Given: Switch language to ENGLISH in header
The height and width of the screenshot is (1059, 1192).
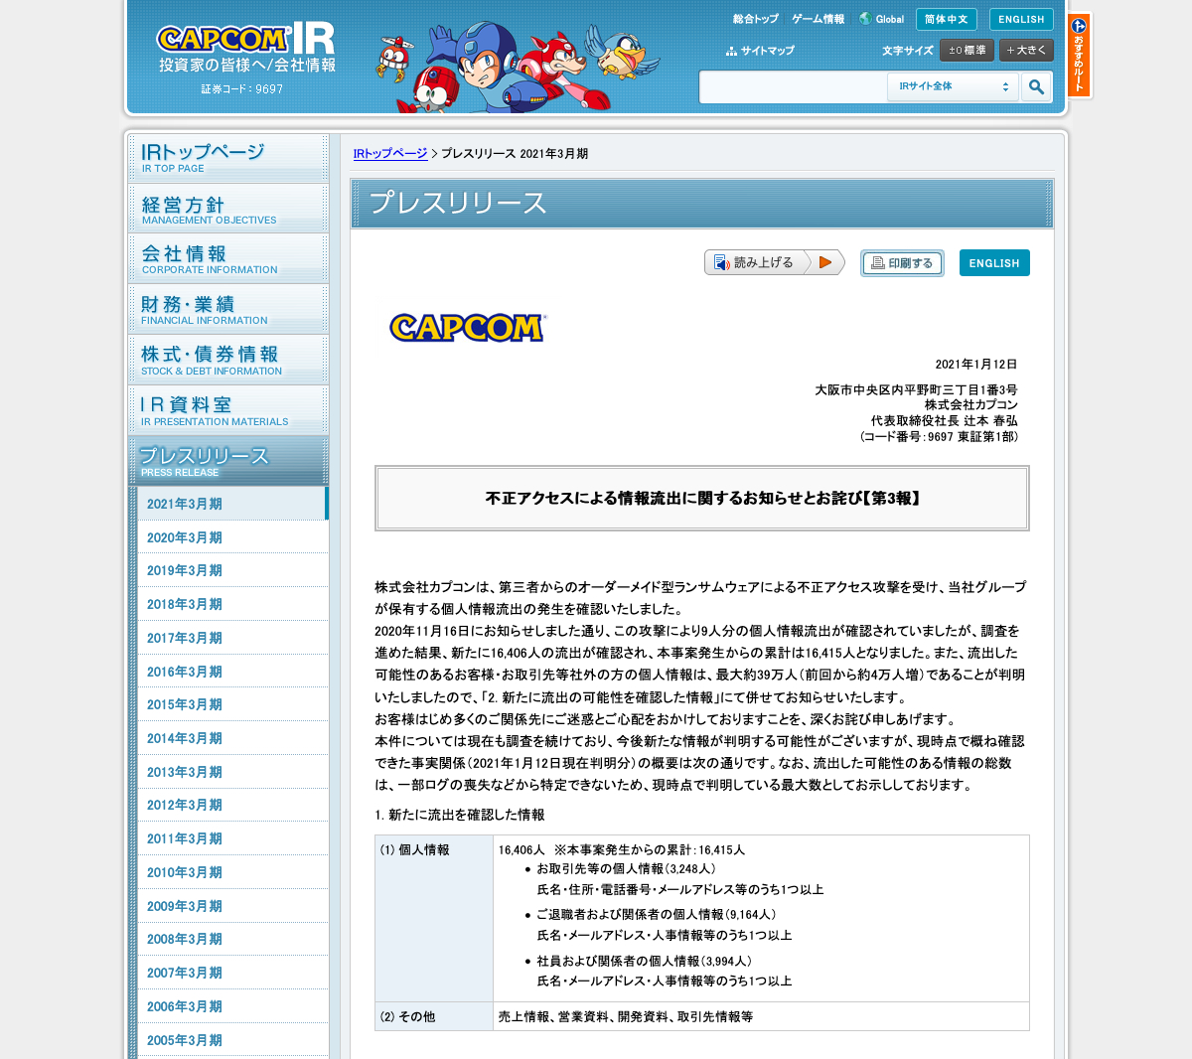Looking at the screenshot, I should pyautogui.click(x=1021, y=19).
